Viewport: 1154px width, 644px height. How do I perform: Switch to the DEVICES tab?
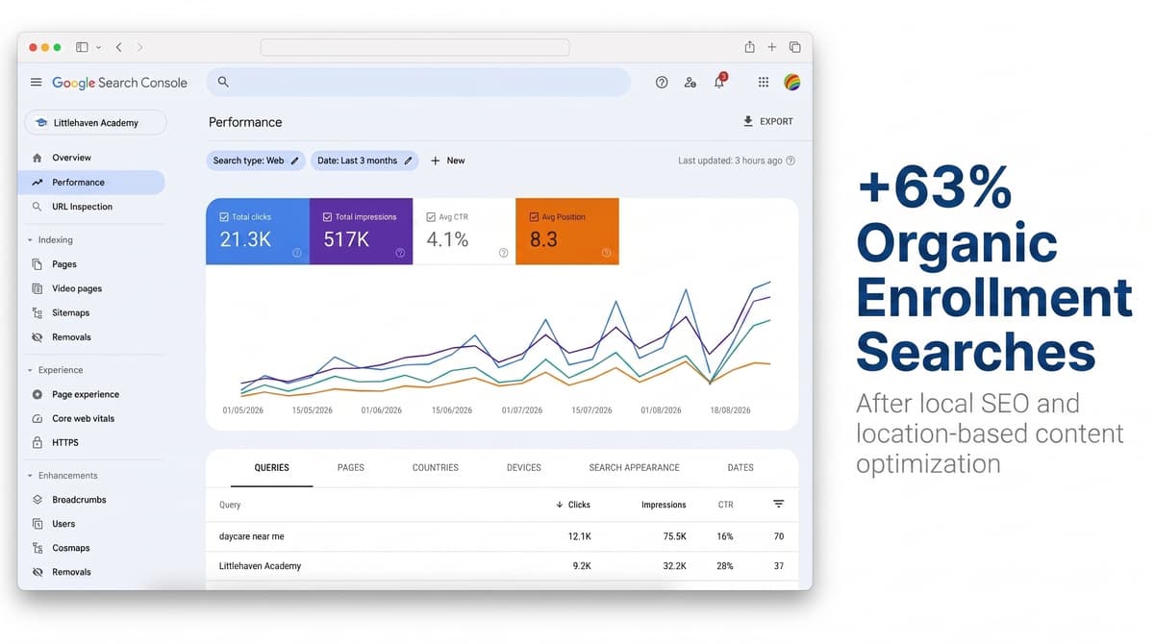524,468
